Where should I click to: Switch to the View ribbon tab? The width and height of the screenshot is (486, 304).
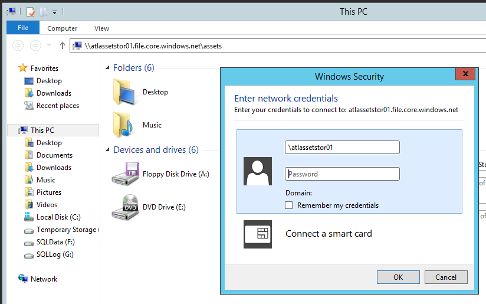(101, 28)
